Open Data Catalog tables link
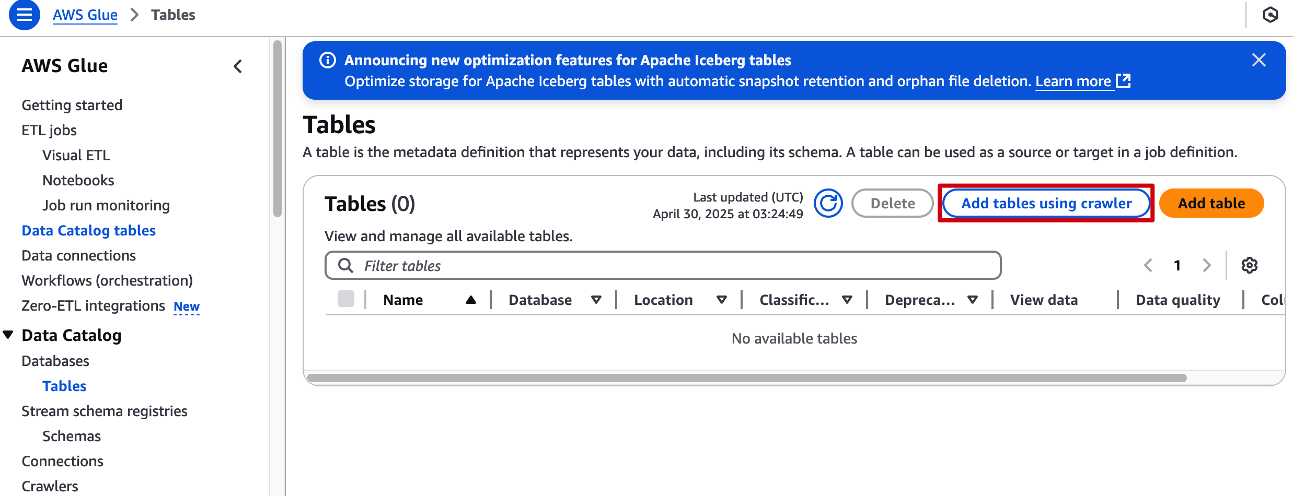1293x496 pixels. pos(89,230)
